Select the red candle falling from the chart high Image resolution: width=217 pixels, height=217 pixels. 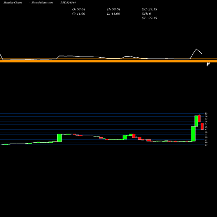(x=199, y=118)
